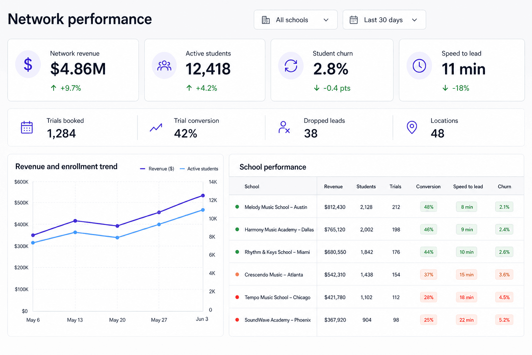Click the 12,418 active students value

[x=208, y=69]
